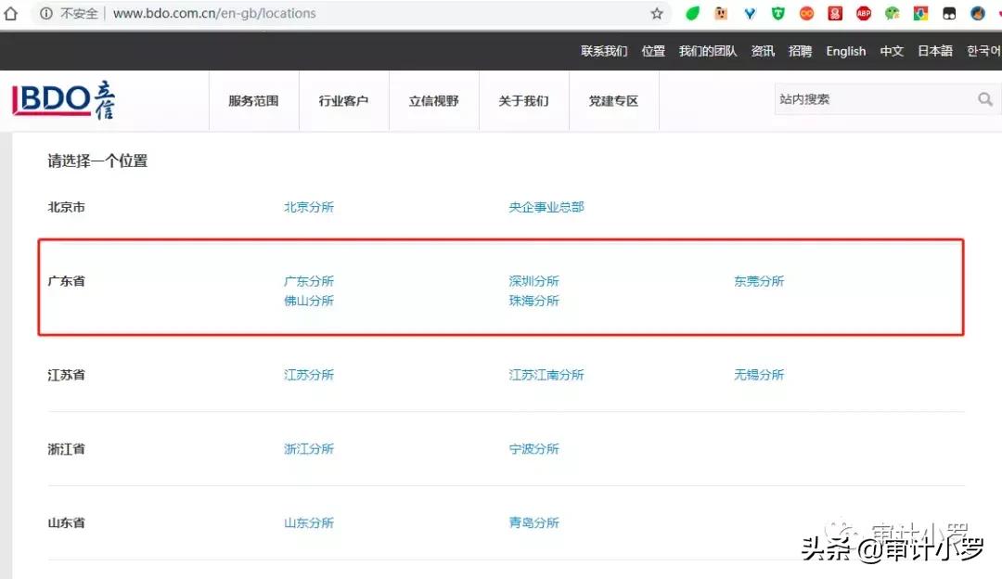Click the browser home icon

coord(12,13)
